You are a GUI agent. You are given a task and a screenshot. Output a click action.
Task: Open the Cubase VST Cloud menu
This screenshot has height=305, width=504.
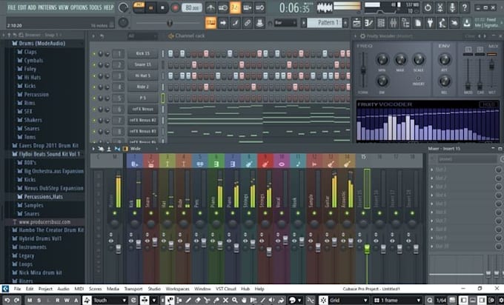coord(226,289)
